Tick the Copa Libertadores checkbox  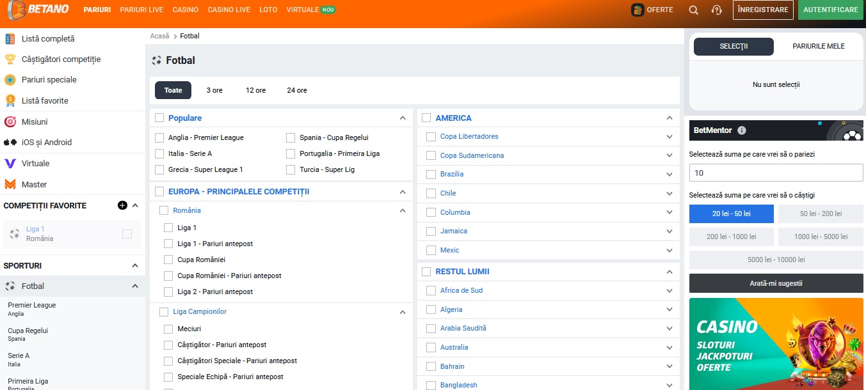pos(431,137)
